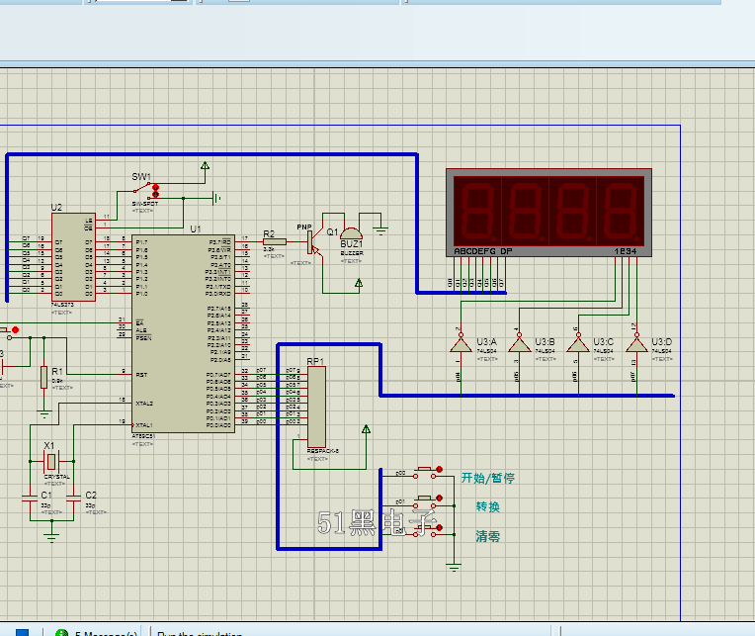The height and width of the screenshot is (636, 755).
Task: Click the LE pin name on U2
Action: 89,221
